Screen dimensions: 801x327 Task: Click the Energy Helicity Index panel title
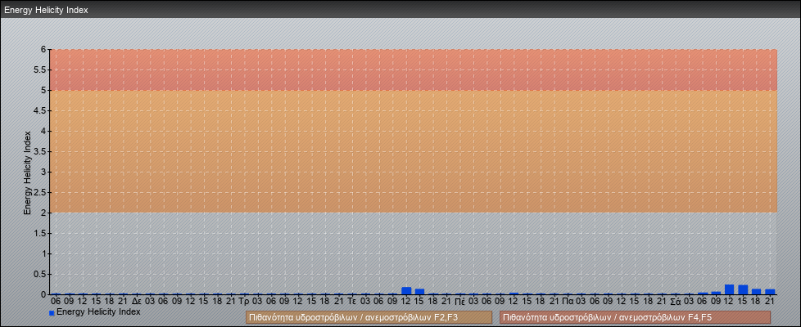(46, 10)
